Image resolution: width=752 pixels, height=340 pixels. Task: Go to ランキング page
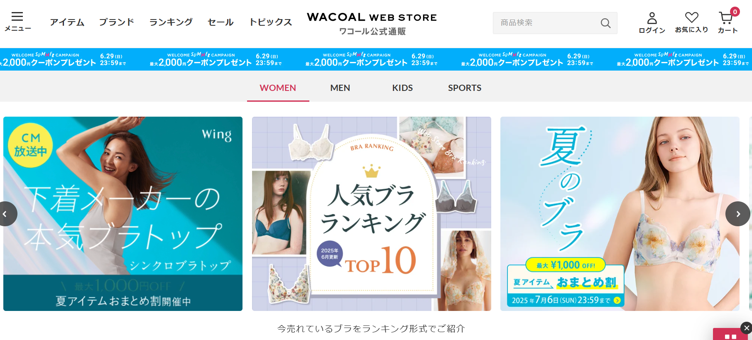click(171, 22)
